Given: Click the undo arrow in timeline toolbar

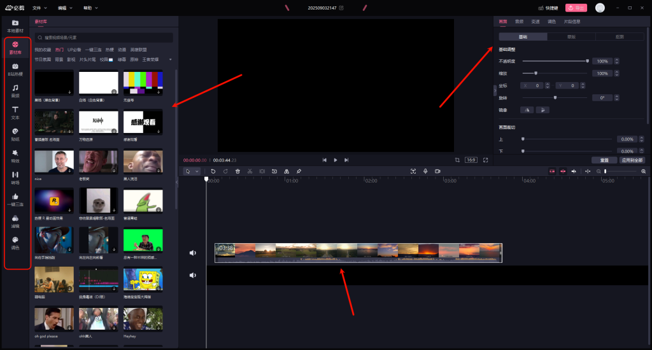Looking at the screenshot, I should click(x=213, y=171).
